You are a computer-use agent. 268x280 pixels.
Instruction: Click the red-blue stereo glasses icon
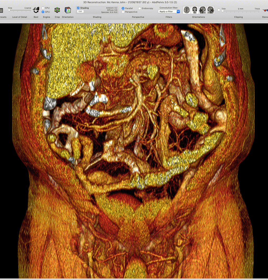tap(265, 11)
